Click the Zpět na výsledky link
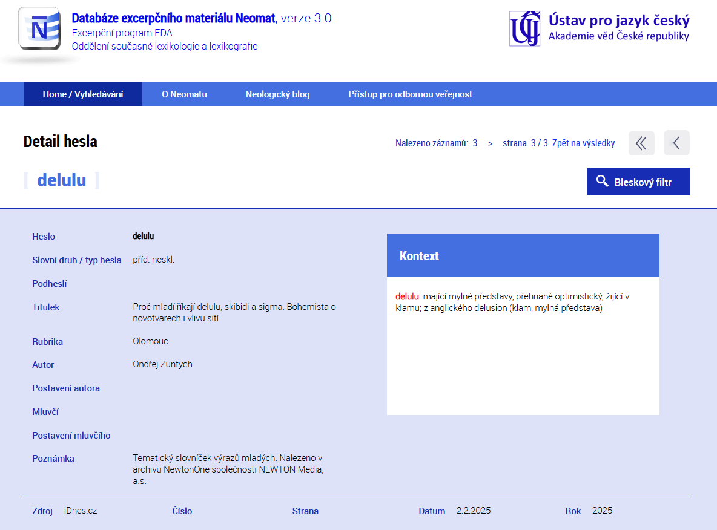This screenshot has width=717, height=530. pos(583,143)
